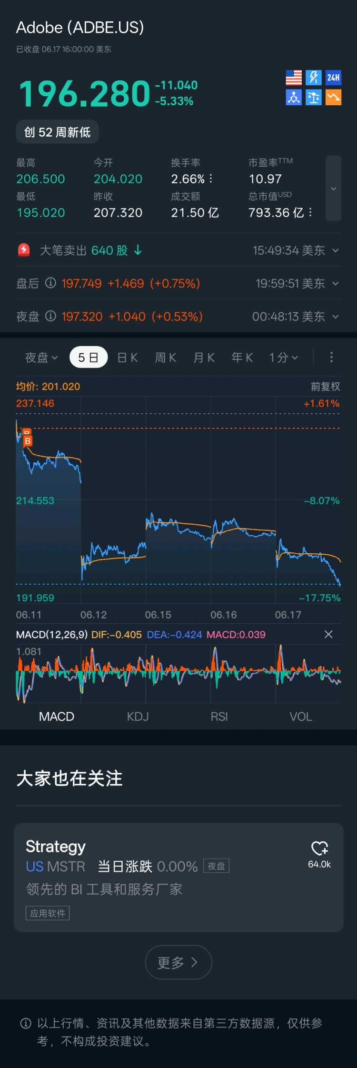Tap the info icon beside 盘后
Screen dimensions: 357x1068
click(x=50, y=283)
